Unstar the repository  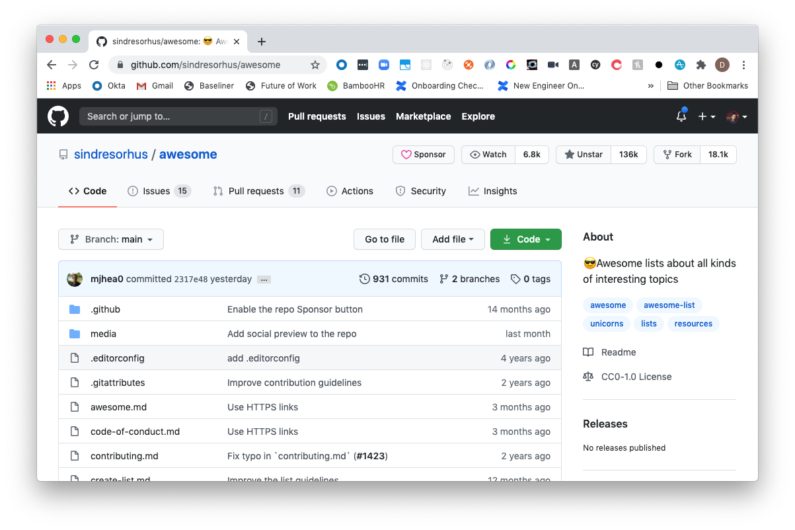coord(584,155)
